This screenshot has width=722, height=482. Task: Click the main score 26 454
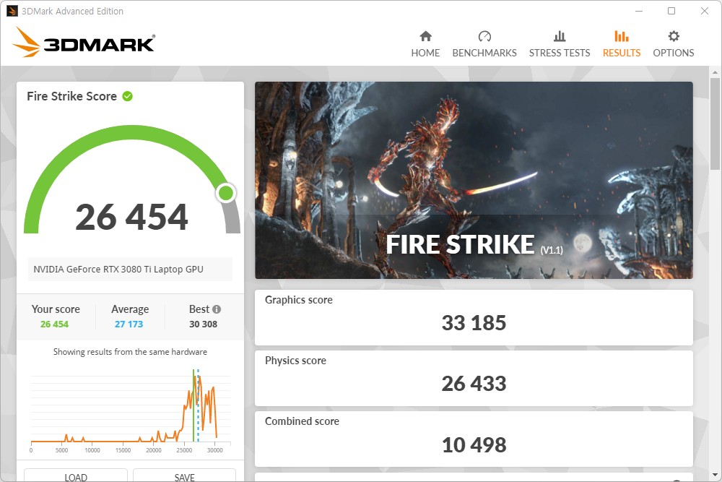[131, 217]
